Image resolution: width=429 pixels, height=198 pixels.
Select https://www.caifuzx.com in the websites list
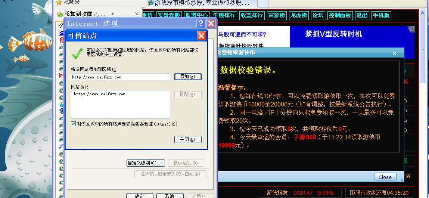tap(100, 94)
